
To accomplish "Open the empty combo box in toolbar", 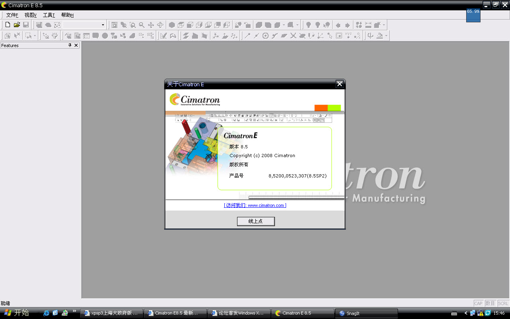I will pyautogui.click(x=84, y=25).
